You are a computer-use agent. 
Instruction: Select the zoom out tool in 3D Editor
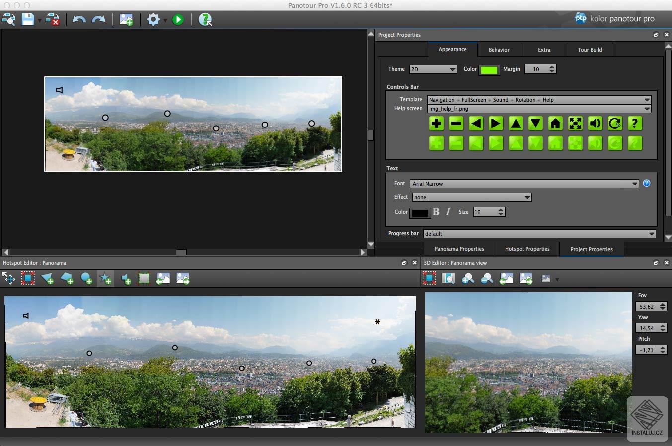(x=487, y=278)
